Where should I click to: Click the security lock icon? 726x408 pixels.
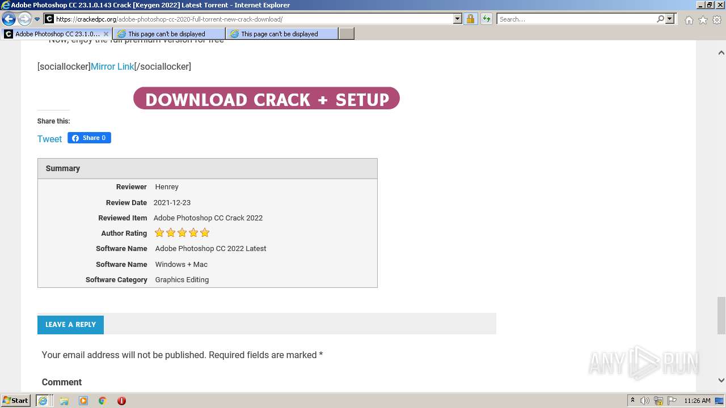click(x=470, y=19)
